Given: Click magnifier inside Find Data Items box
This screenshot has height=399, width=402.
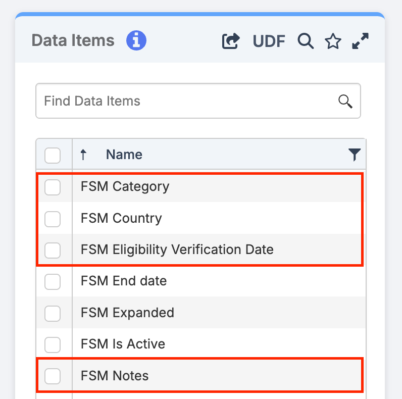Looking at the screenshot, I should tap(345, 102).
